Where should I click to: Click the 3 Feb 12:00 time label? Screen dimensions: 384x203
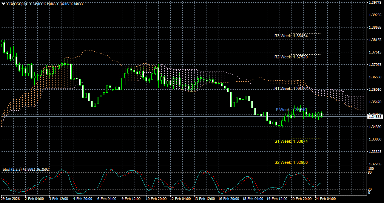pyautogui.click(x=59, y=199)
